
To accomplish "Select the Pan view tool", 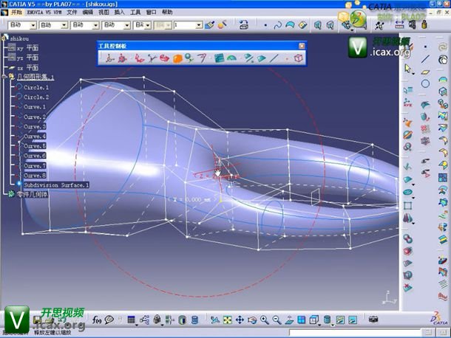I will pyautogui.click(x=239, y=320).
